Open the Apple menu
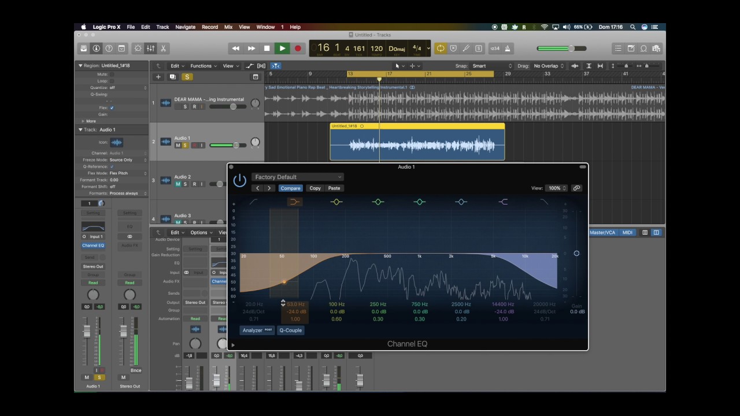Viewport: 740px width, 416px height. pos(83,27)
